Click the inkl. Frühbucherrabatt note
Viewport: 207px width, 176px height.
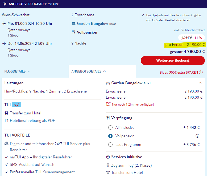click(x=189, y=30)
